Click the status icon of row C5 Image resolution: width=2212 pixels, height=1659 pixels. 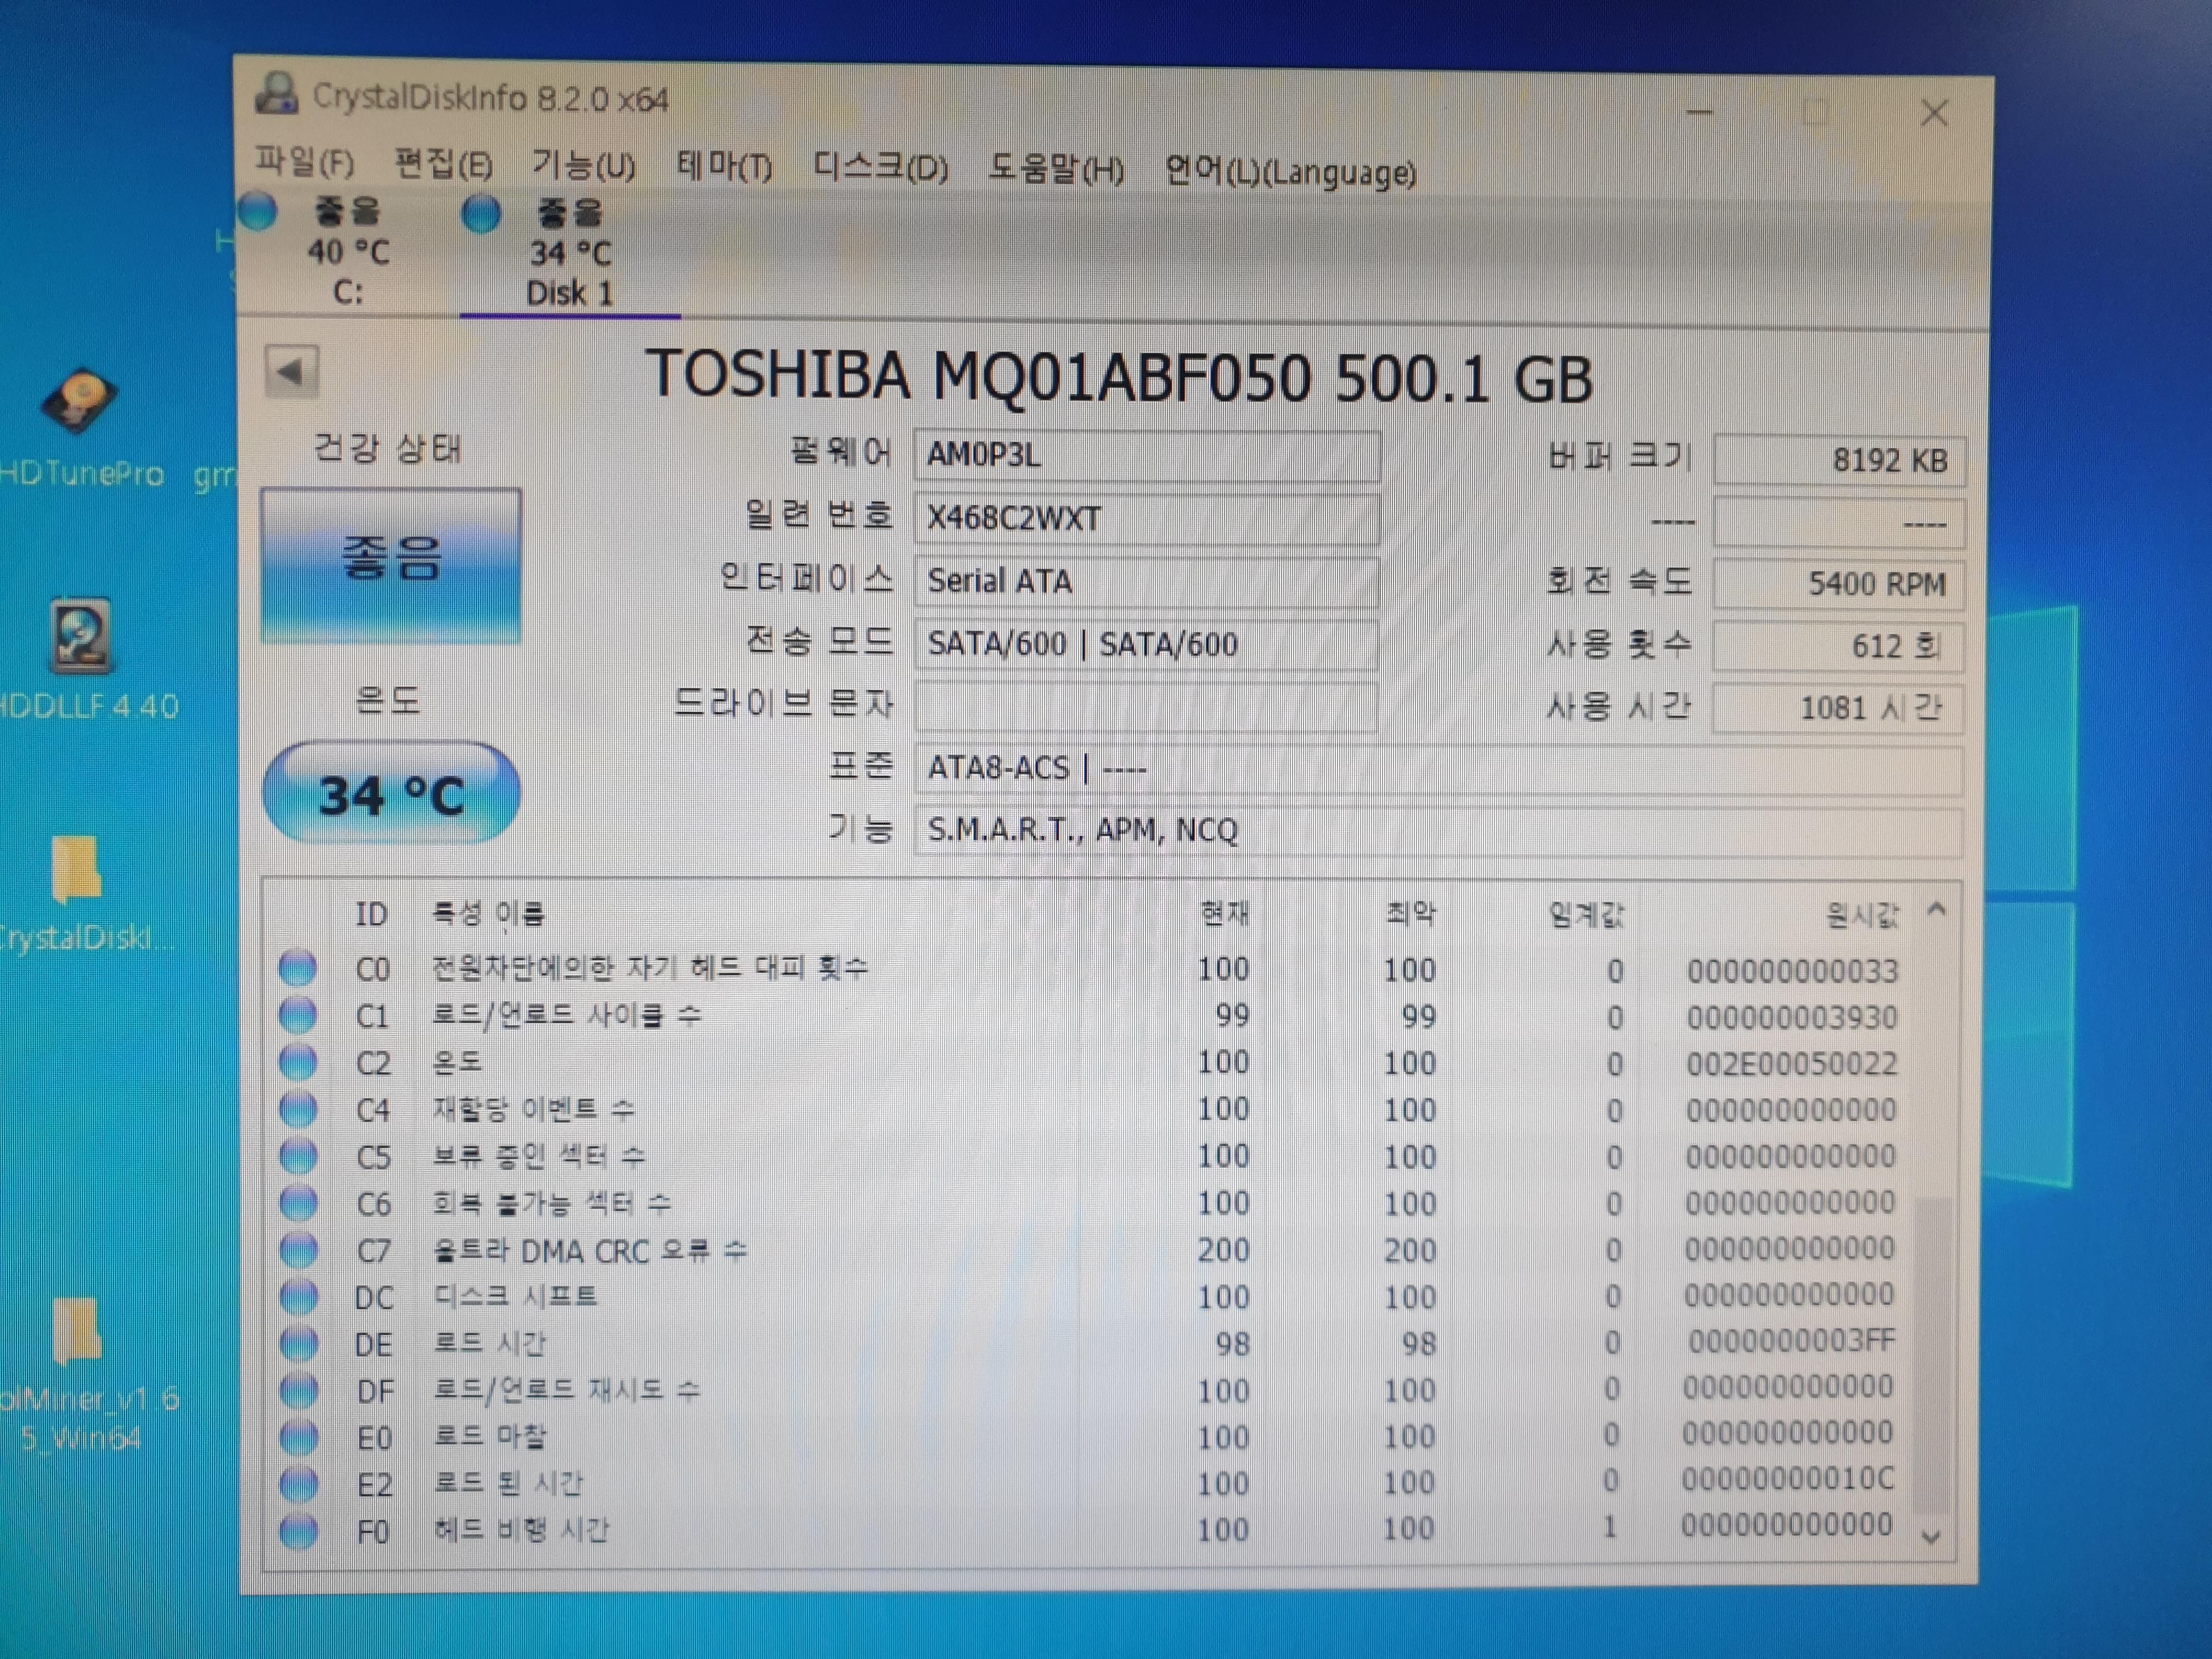[x=298, y=1155]
